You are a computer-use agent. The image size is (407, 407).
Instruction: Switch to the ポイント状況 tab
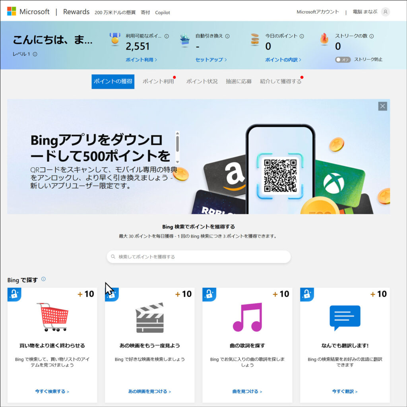click(x=202, y=81)
